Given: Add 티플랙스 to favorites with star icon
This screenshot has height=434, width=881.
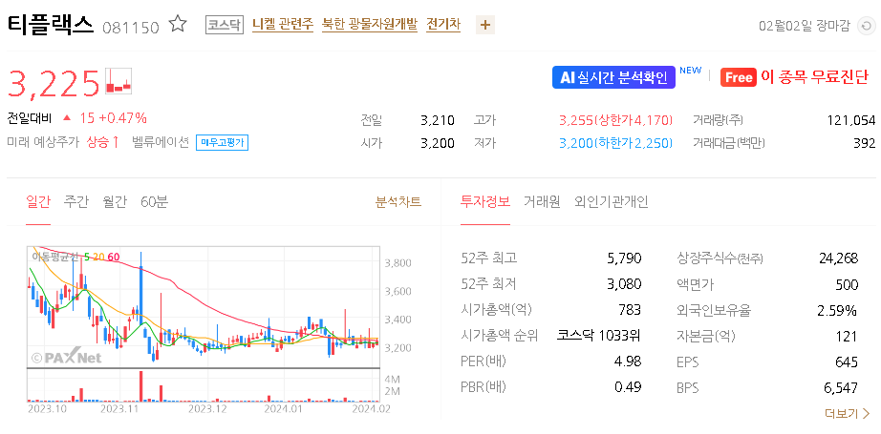Looking at the screenshot, I should pyautogui.click(x=178, y=24).
